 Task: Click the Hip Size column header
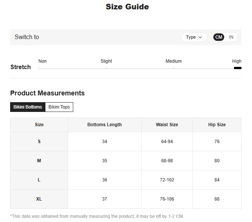[x=217, y=125]
